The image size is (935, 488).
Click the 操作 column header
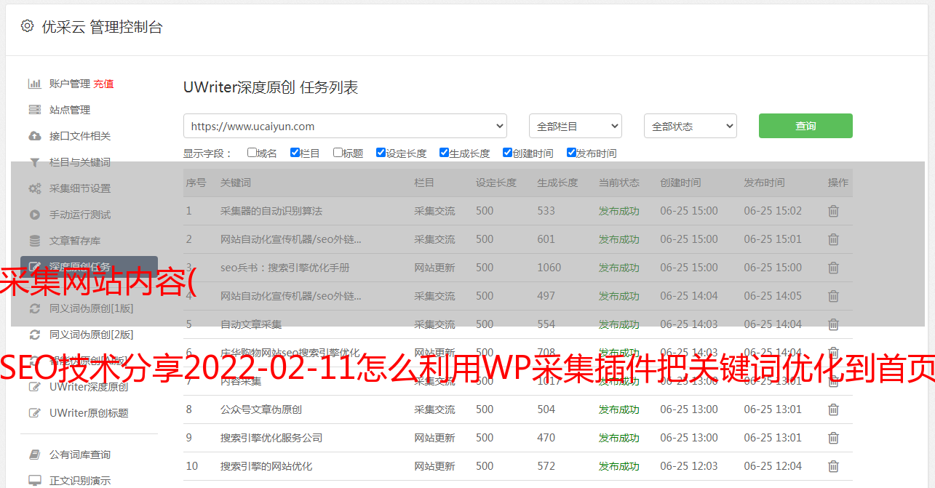tap(838, 183)
